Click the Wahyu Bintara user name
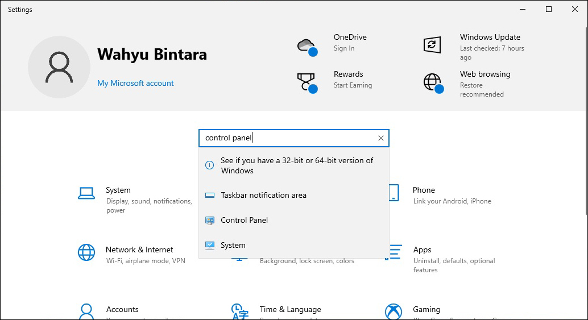This screenshot has height=320, width=588. pyautogui.click(x=152, y=55)
